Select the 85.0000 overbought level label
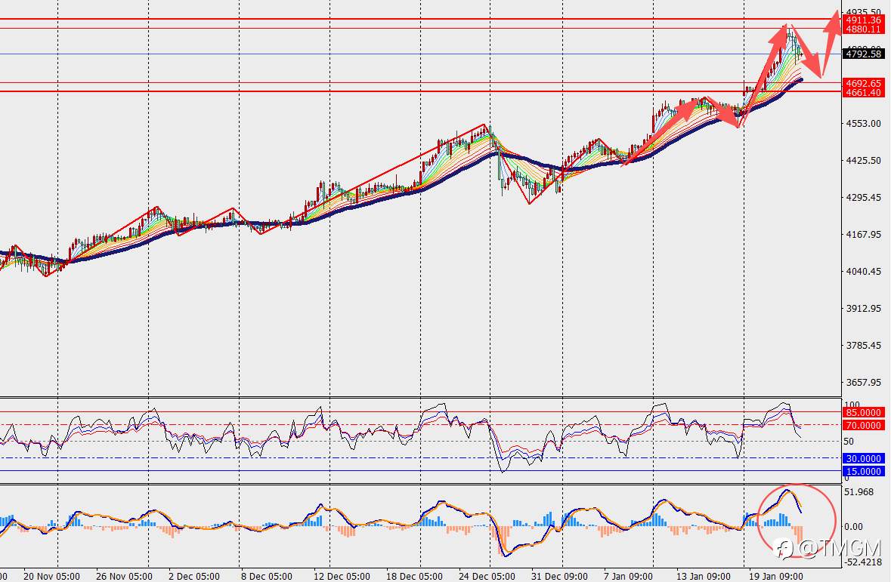Screen dimensions: 891x582 click(x=863, y=412)
